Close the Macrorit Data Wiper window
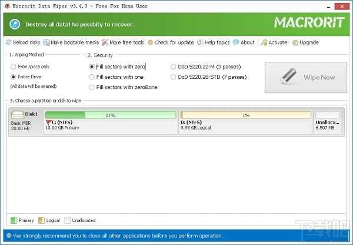Image resolution: width=353 pixels, height=245 pixels. (x=342, y=6)
